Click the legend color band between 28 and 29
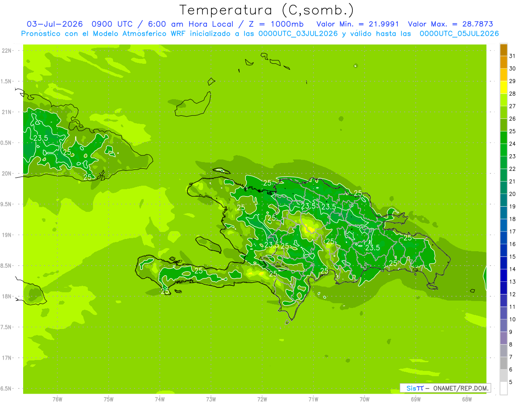 click(x=503, y=87)
